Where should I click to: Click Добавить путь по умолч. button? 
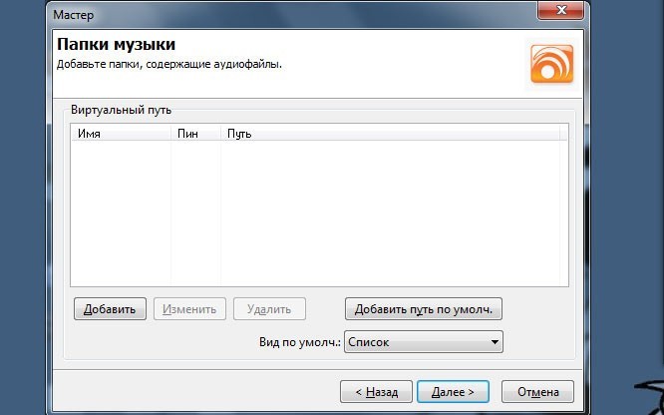[423, 308]
